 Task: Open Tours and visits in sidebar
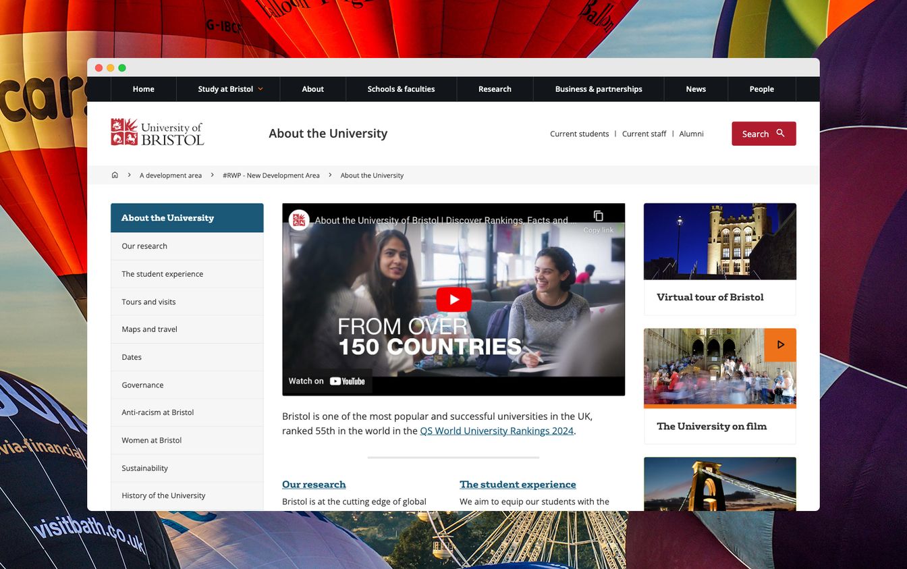tap(187, 302)
